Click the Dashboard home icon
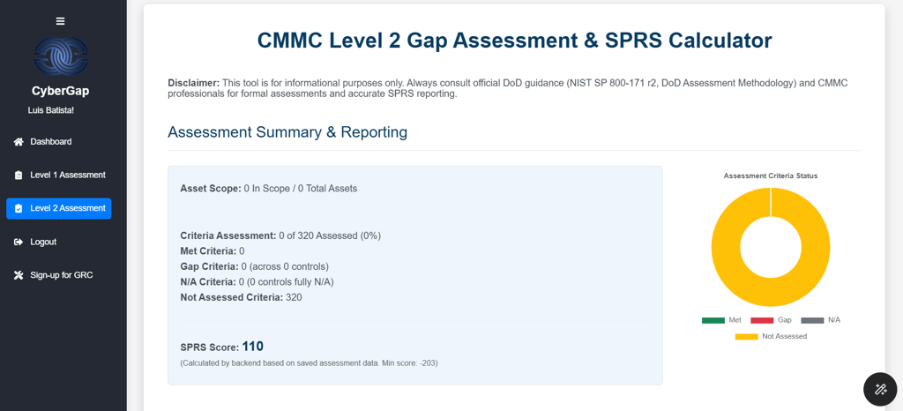The width and height of the screenshot is (903, 411). 19,142
